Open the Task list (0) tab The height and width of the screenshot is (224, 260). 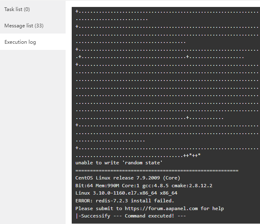pyautogui.click(x=17, y=9)
